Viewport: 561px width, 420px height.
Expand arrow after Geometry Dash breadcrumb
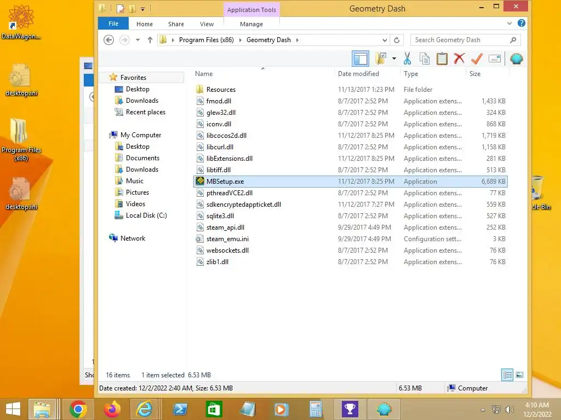click(297, 40)
